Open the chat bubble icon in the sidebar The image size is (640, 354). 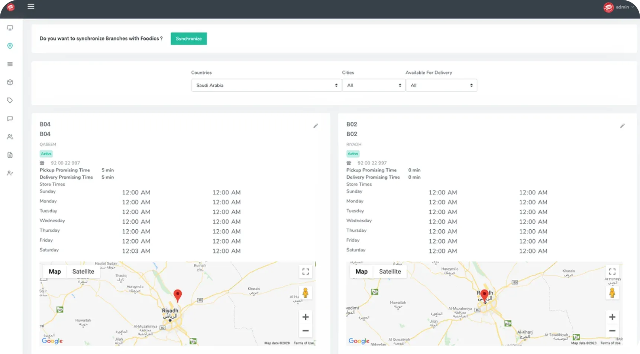(x=10, y=119)
